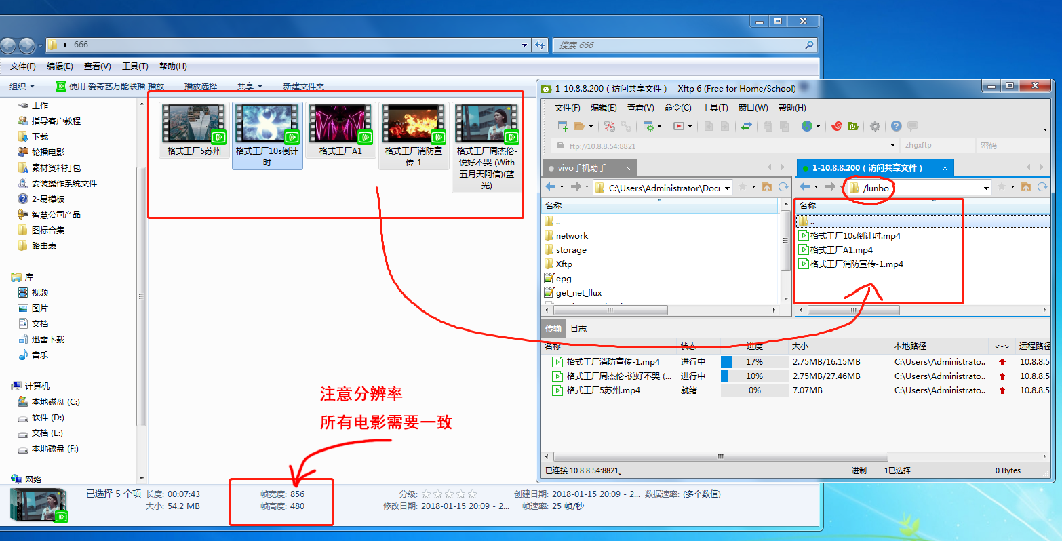Screen dimensions: 1062x541
Task: Launch Xshell via the red swirl icon
Action: coord(838,126)
